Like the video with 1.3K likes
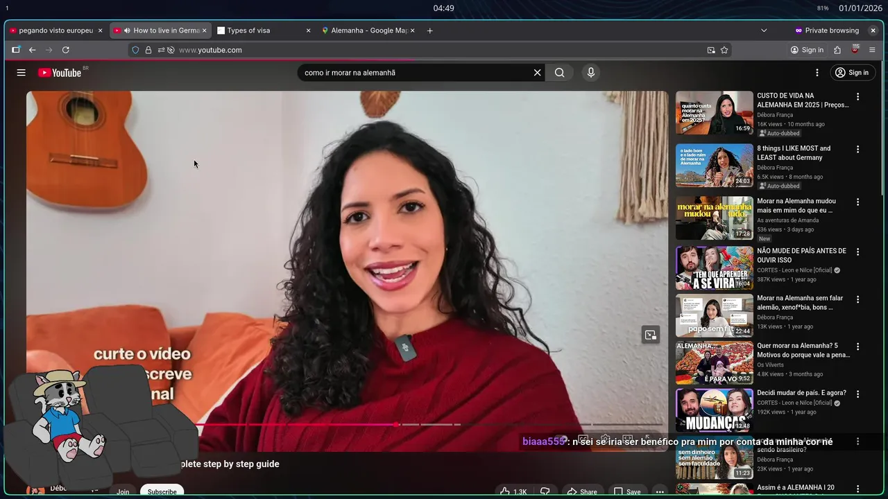This screenshot has width=888, height=499. 513,491
